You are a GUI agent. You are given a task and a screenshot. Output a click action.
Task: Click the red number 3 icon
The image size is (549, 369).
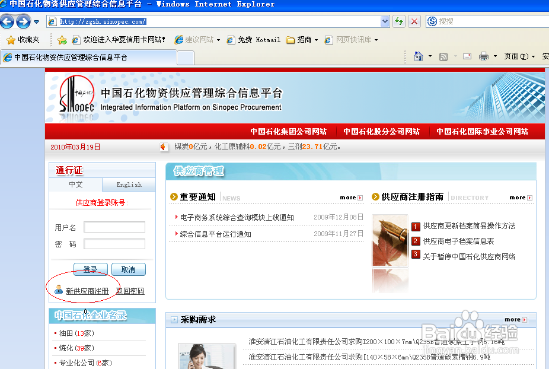coord(416,254)
